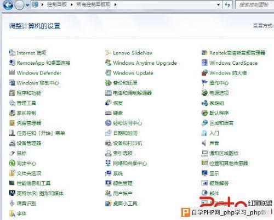Click the 搜索控制面板 search field
Image resolution: width=274 pixels, height=220 pixels.
pyautogui.click(x=255, y=4)
